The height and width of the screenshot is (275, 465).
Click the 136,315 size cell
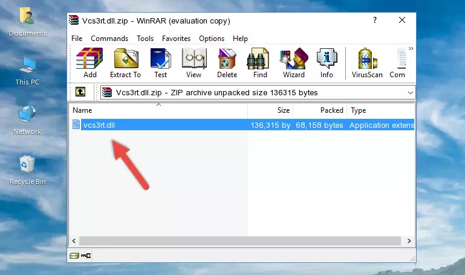(x=270, y=125)
